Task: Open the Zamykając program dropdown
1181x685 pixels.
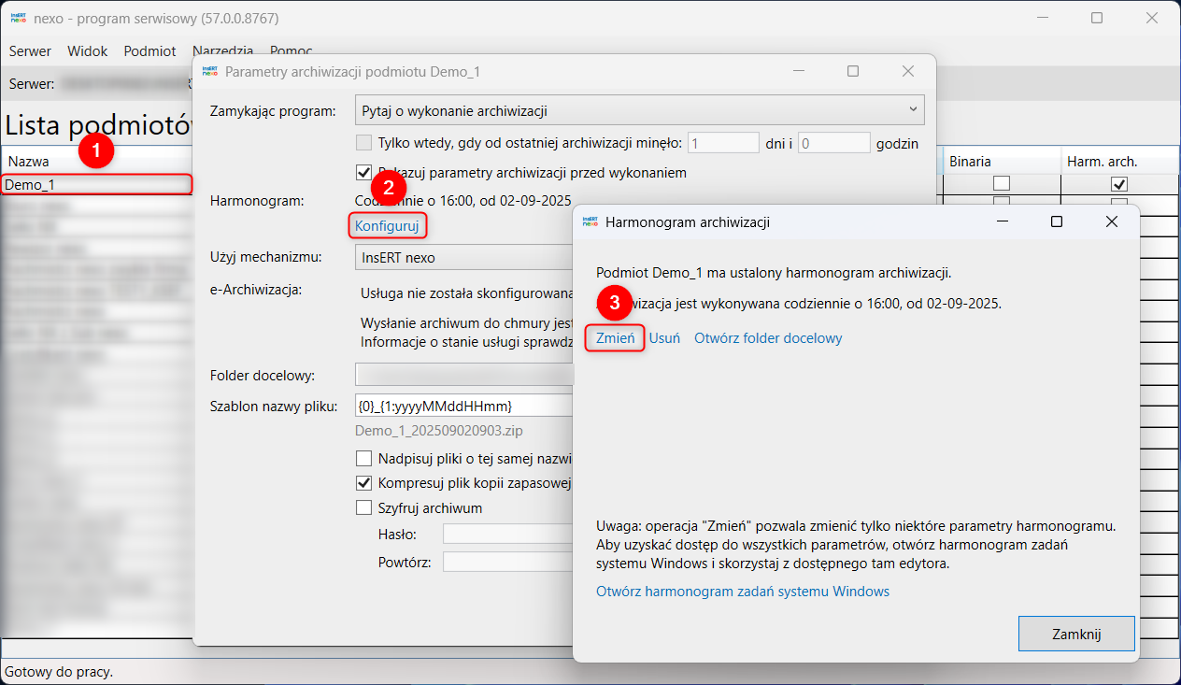Action: point(640,110)
